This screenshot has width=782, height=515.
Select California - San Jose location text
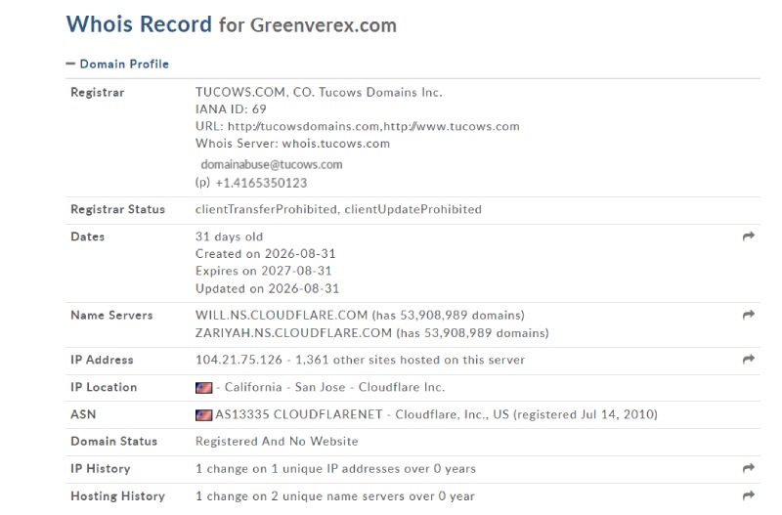click(284, 387)
